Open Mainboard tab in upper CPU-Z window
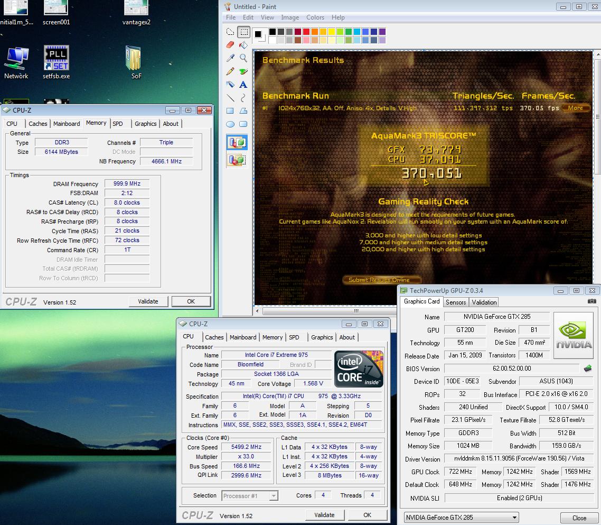Image resolution: width=601 pixels, height=525 pixels. tap(67, 124)
